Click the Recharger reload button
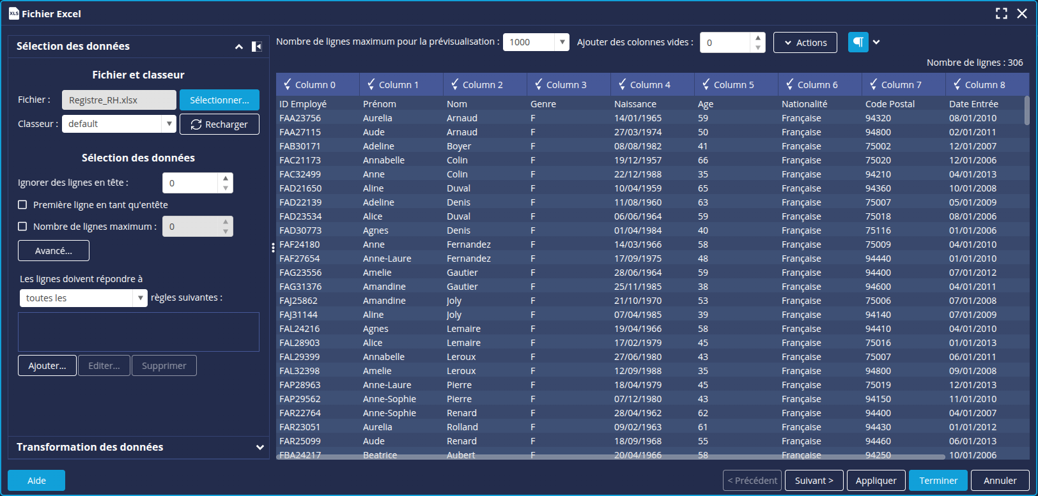This screenshot has width=1038, height=496. click(219, 124)
